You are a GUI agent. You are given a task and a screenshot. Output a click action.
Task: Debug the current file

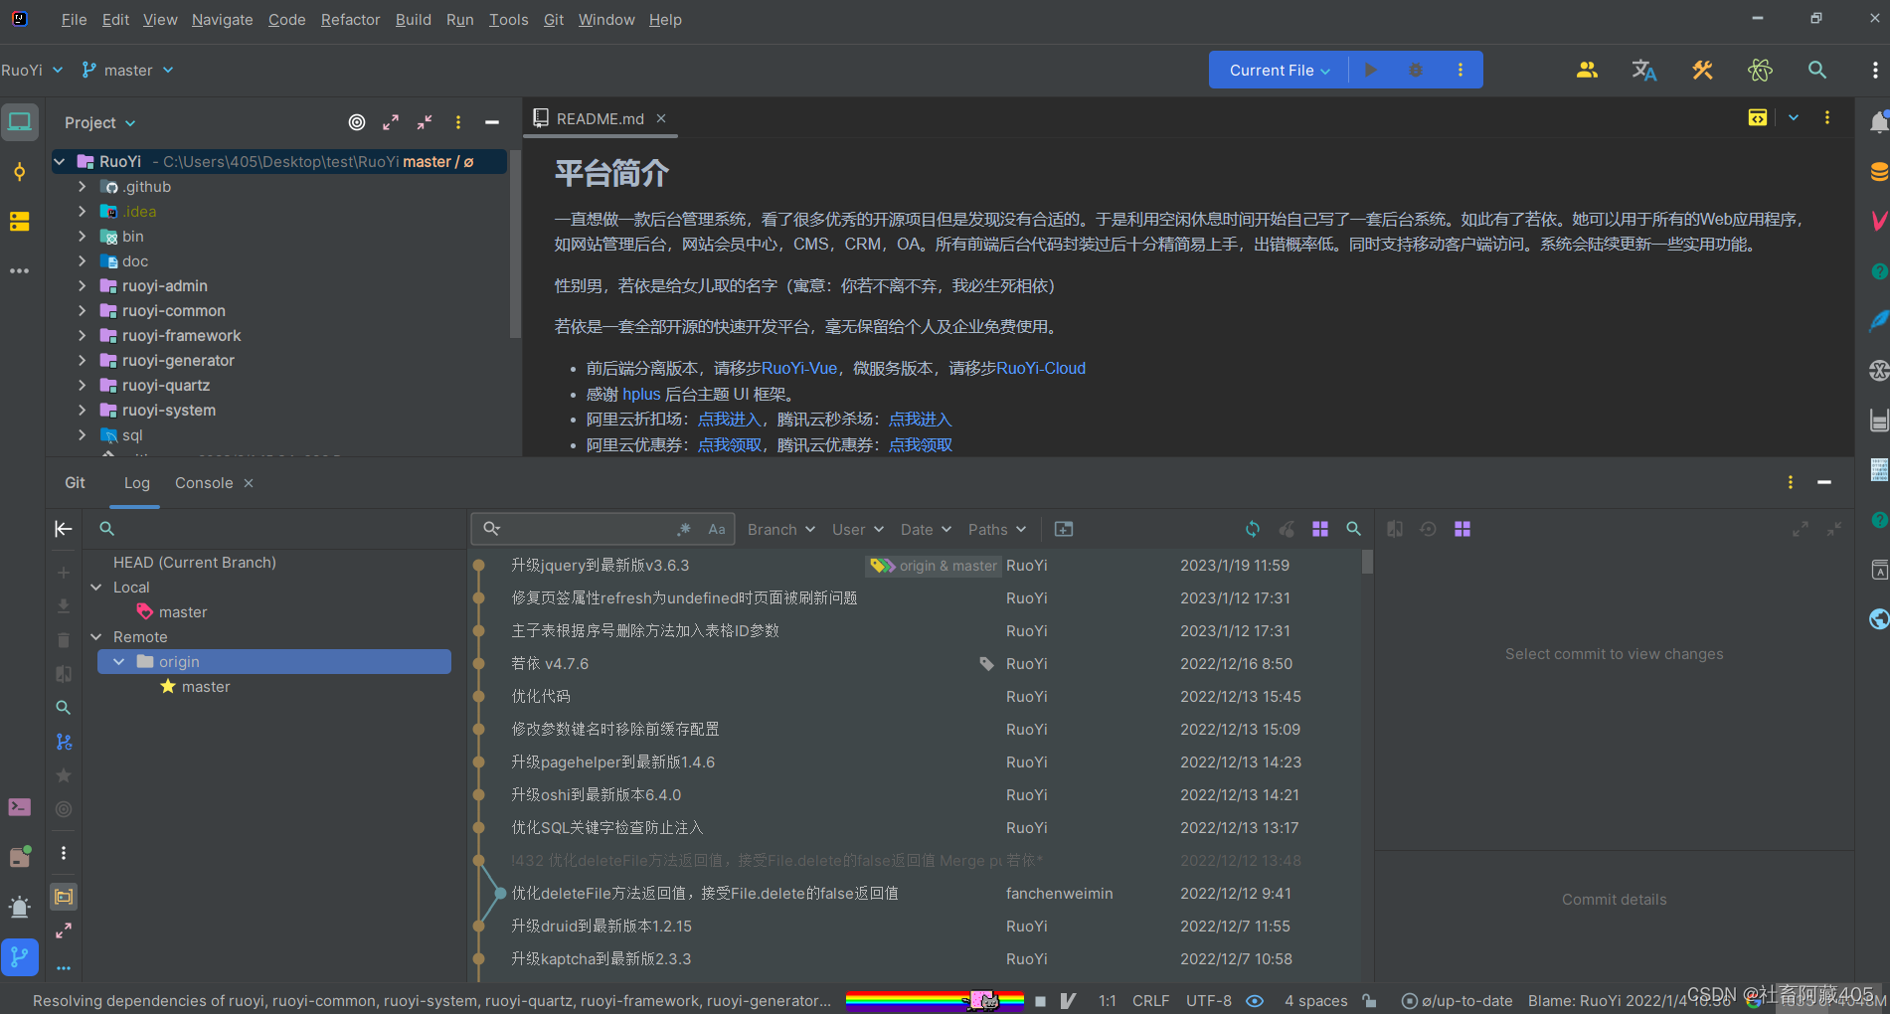[x=1416, y=70]
